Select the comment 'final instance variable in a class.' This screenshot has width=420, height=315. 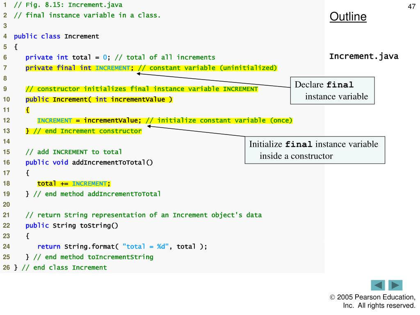tap(87, 15)
